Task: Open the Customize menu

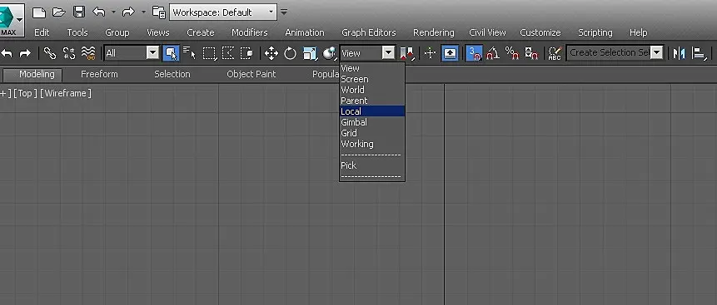Action: click(x=540, y=32)
